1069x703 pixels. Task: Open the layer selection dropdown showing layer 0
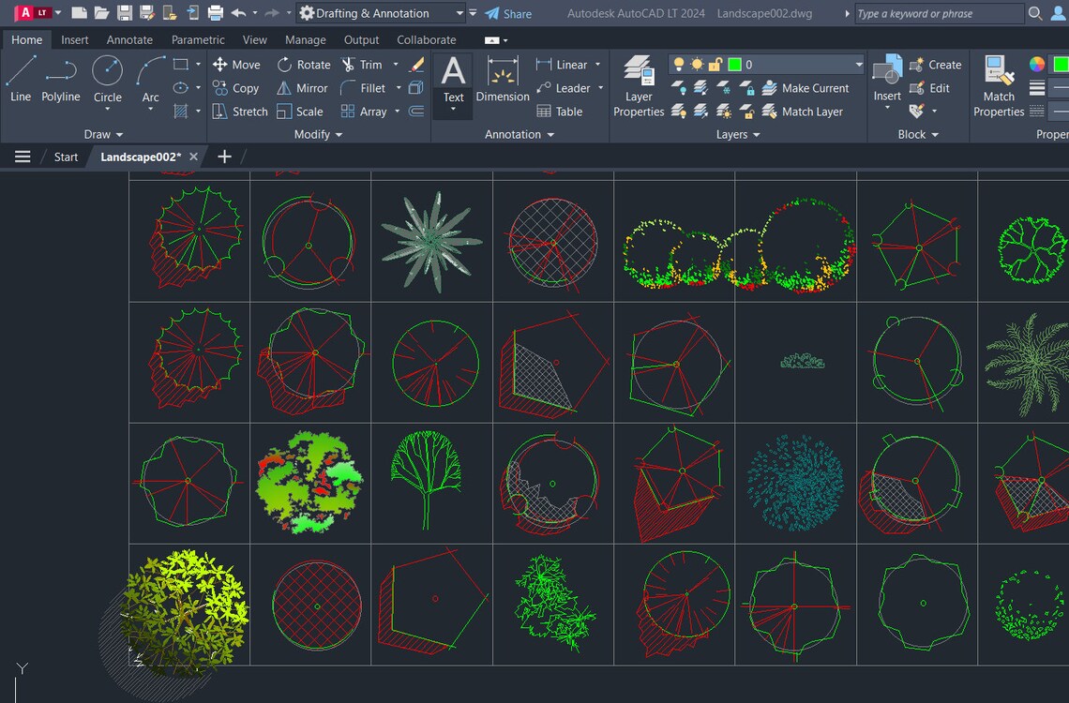(859, 64)
